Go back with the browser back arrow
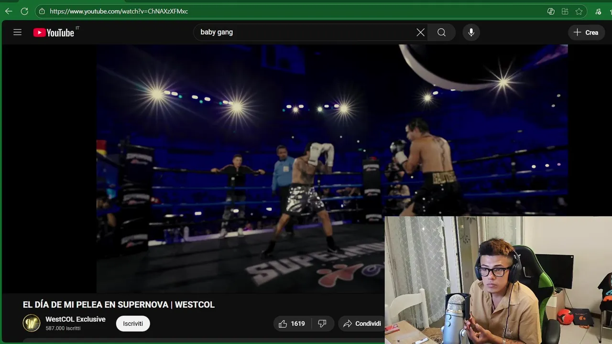The image size is (612, 344). click(x=9, y=11)
